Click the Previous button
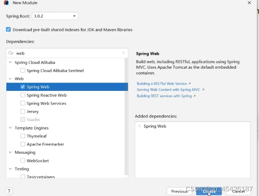 tap(180, 191)
